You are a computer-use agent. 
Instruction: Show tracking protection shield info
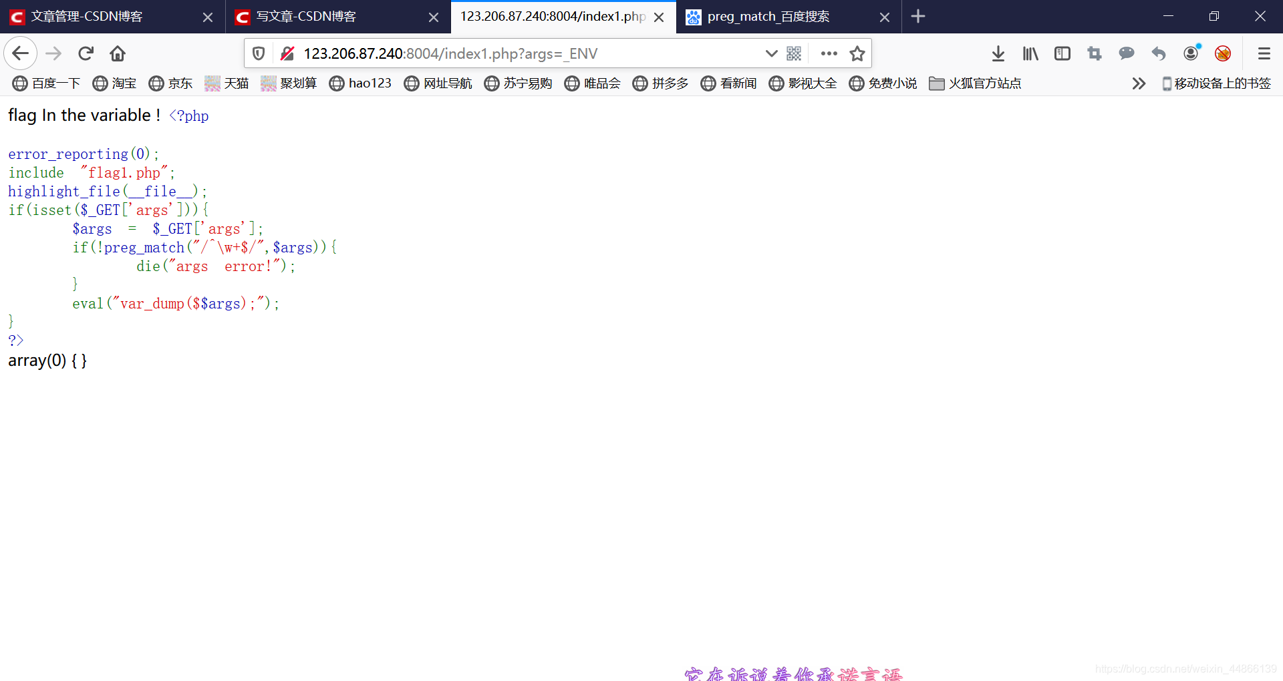coord(259,53)
